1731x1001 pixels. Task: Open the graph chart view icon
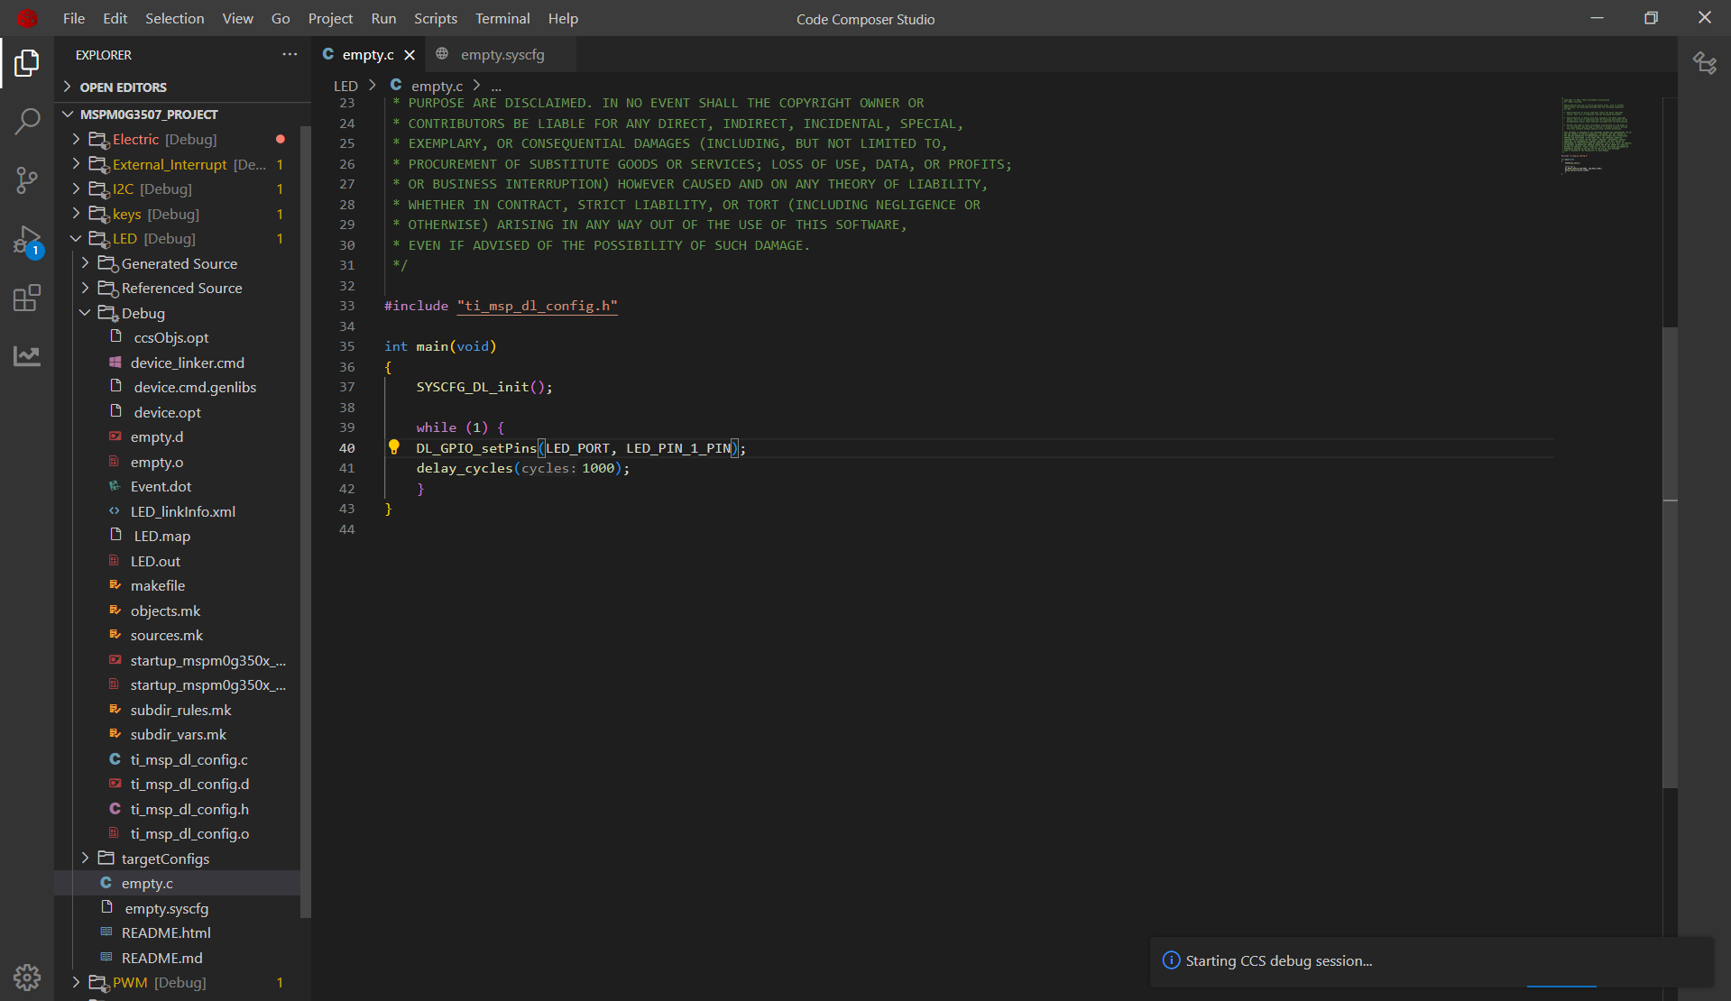pyautogui.click(x=27, y=355)
